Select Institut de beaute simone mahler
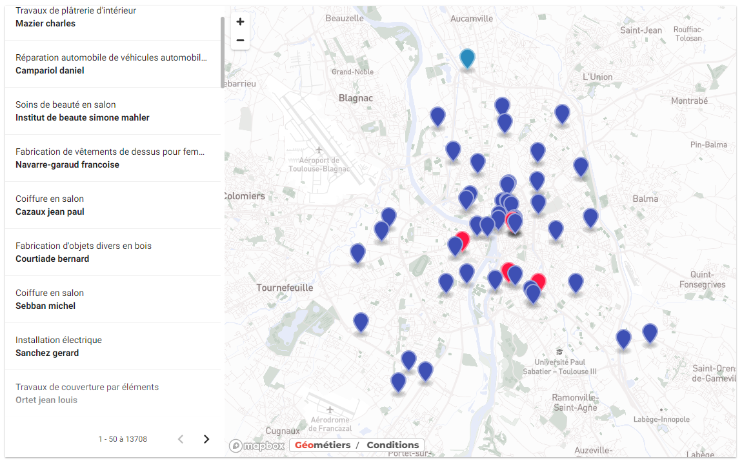Viewport: 742px width, 463px height. pos(113,111)
